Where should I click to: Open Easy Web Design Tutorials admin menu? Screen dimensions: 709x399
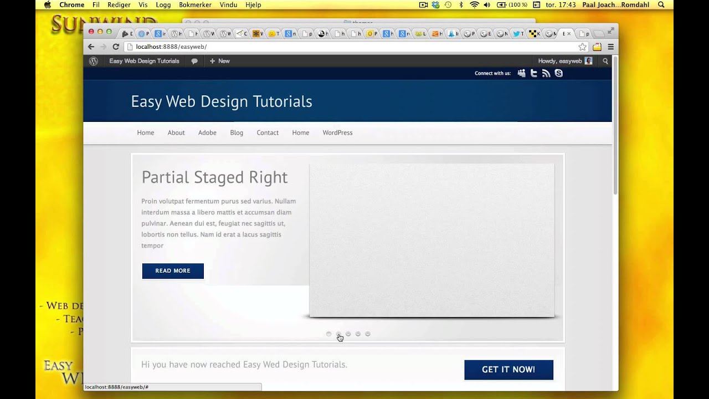coord(144,61)
